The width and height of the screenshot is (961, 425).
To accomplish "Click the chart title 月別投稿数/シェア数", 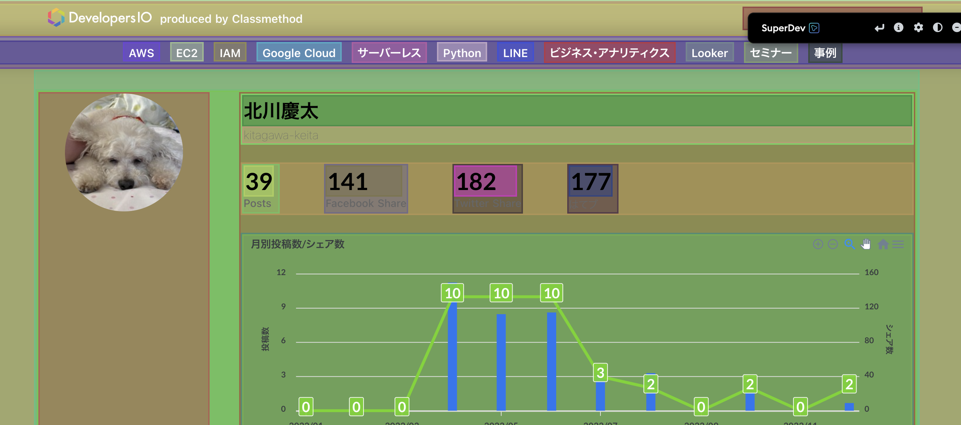I will pos(297,244).
